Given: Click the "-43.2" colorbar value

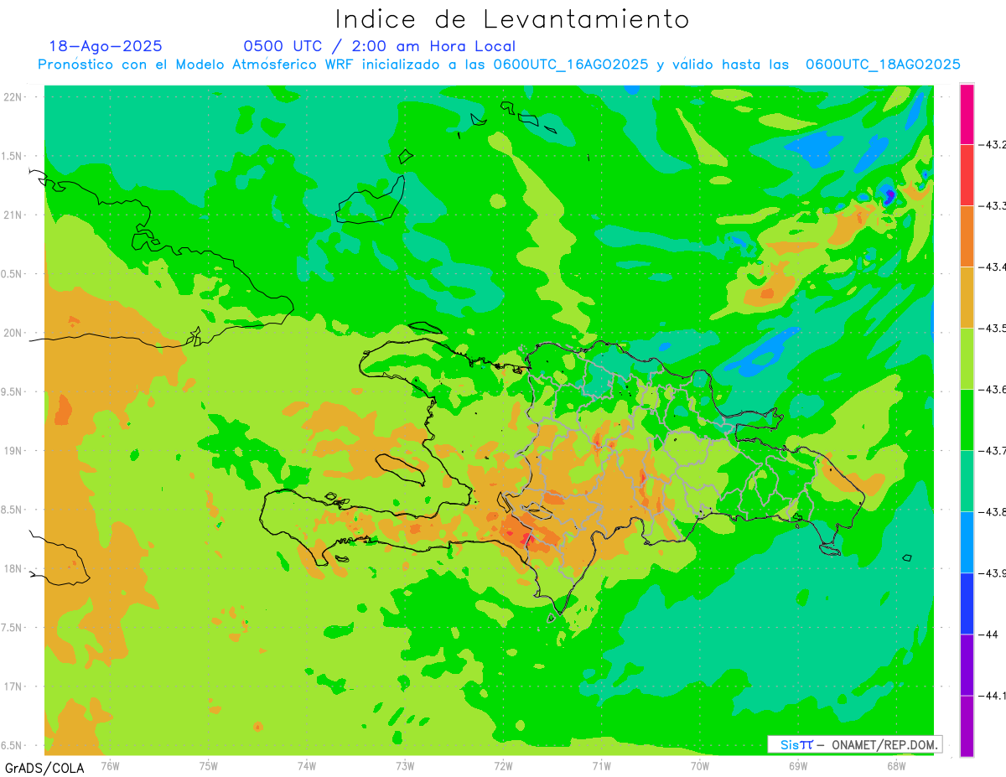Looking at the screenshot, I should pyautogui.click(x=993, y=145).
